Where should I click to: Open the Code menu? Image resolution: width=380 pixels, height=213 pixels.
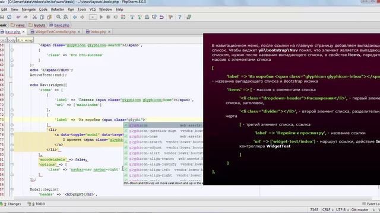[43, 9]
